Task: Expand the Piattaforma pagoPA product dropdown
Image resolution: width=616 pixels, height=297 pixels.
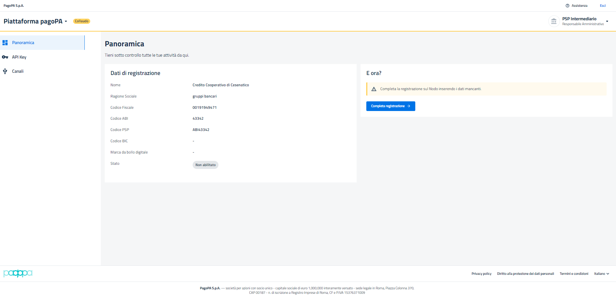Action: point(66,22)
